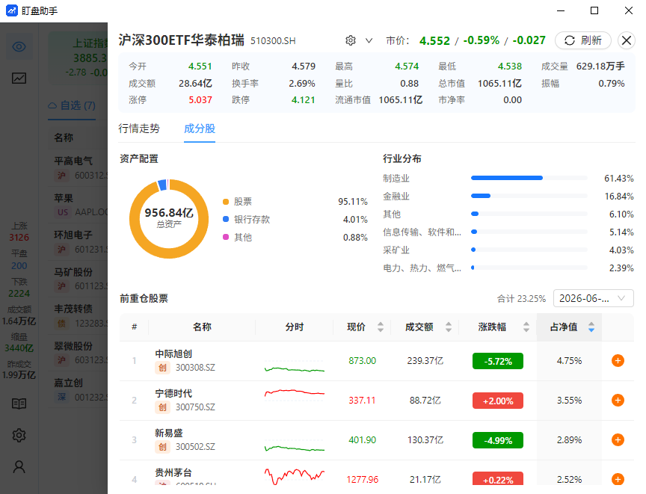Select 嘉立创 in the watchlist
646x494 pixels.
click(x=78, y=389)
